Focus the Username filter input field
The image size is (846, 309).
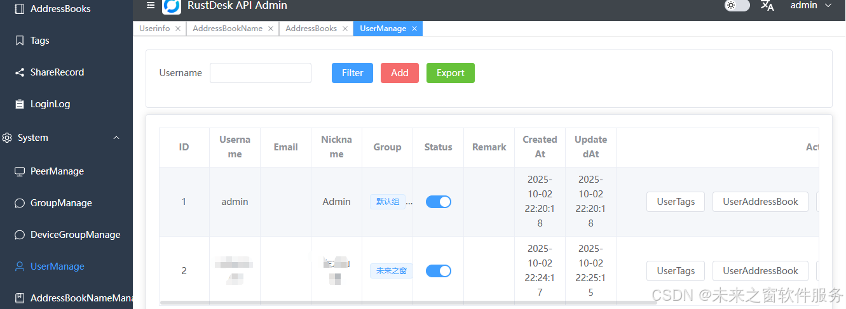[261, 73]
